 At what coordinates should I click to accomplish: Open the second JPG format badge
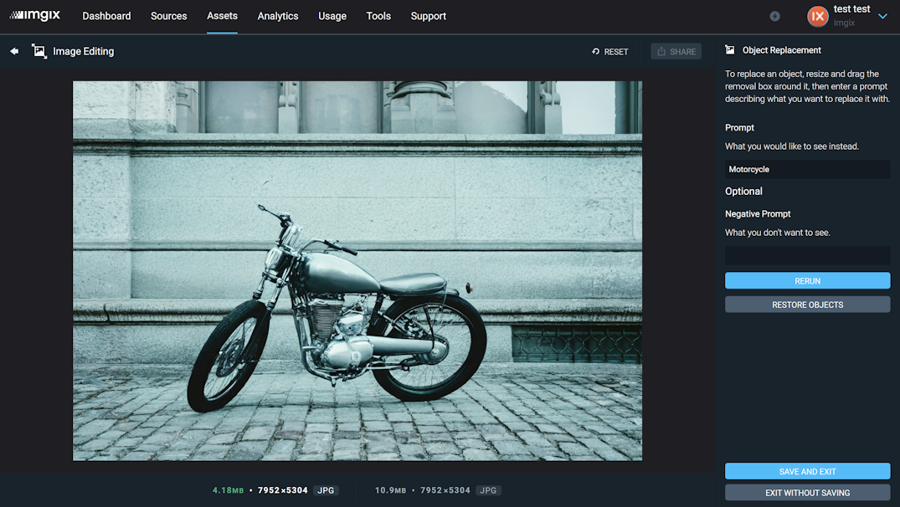point(487,490)
